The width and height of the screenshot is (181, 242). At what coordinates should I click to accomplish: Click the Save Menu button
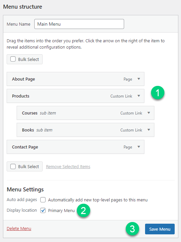pyautogui.click(x=160, y=229)
